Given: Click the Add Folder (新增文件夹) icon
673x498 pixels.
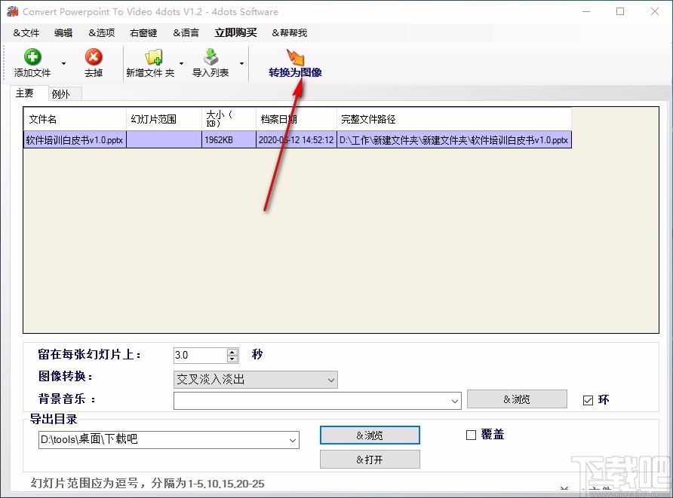Looking at the screenshot, I should 154,57.
